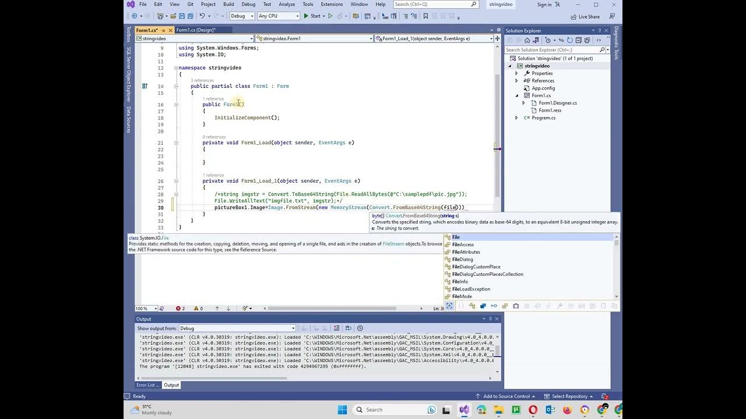Viewport: 746px width, 419px height.
Task: Click the Start Without Debugging outline arrow
Action: 330,16
